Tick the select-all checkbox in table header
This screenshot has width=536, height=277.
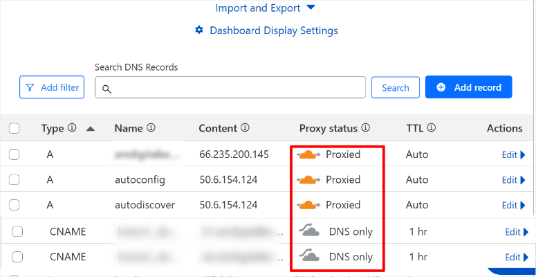coord(14,128)
